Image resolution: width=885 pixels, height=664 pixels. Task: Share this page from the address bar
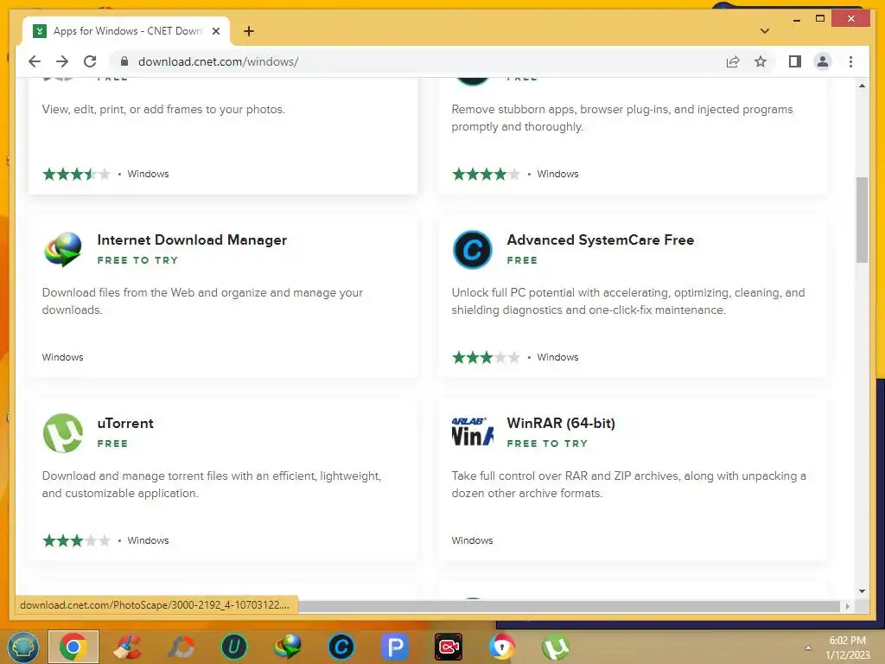pos(733,61)
